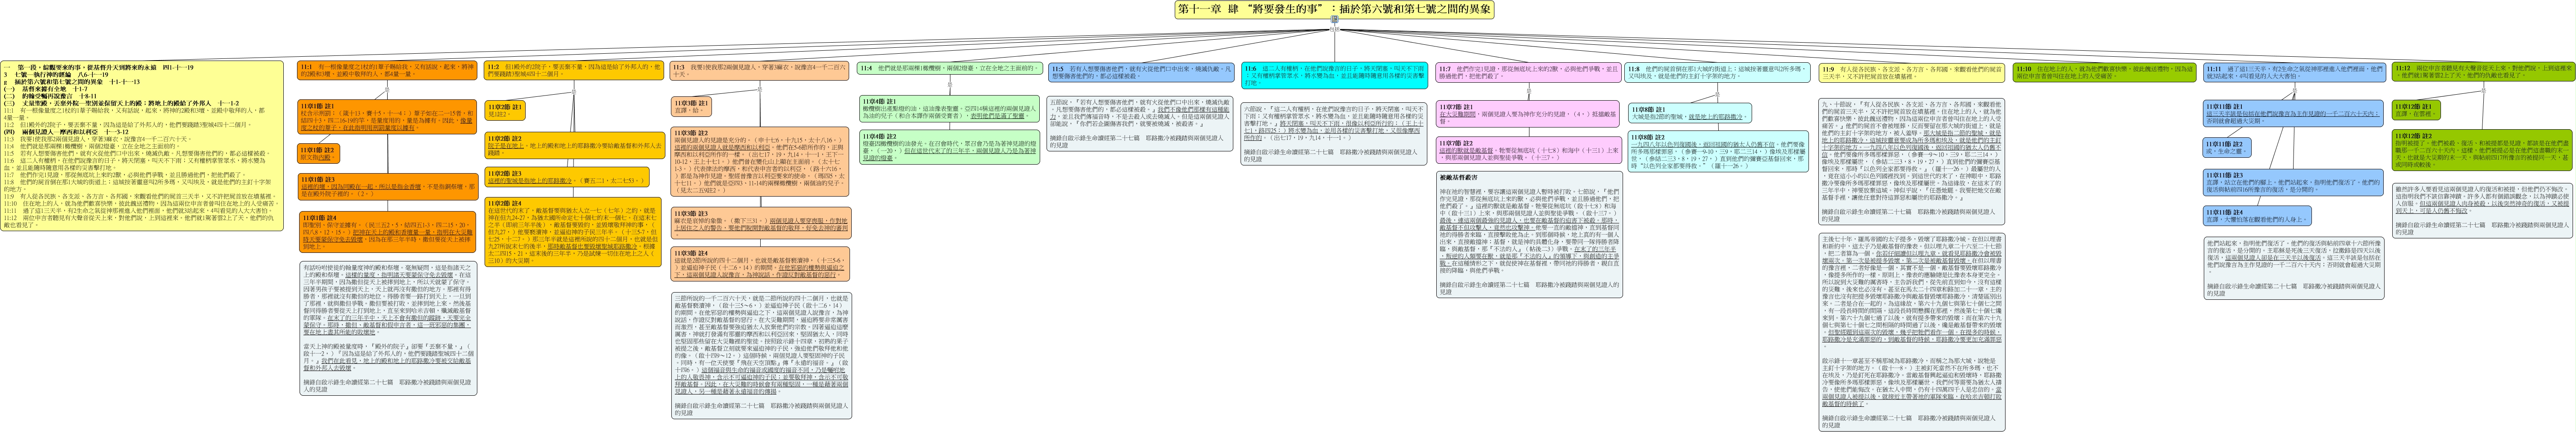Open note 11章2節 註4

click(574, 233)
